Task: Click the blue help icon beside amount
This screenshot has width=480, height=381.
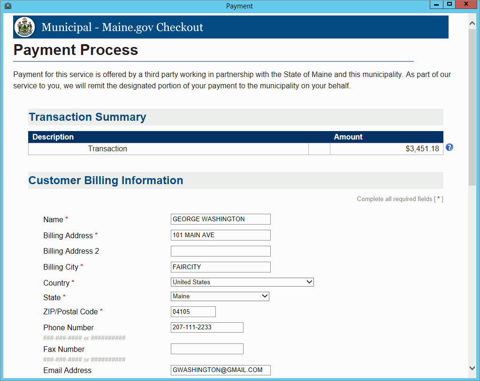Action: click(450, 148)
